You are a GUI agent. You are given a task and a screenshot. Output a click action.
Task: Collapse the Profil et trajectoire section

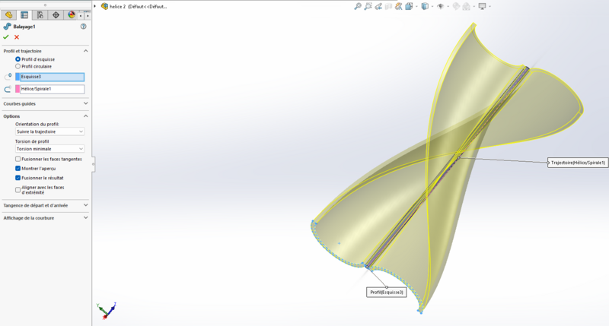coord(86,51)
